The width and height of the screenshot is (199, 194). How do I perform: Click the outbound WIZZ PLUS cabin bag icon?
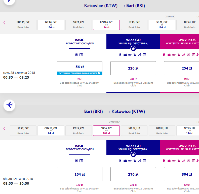pos(164,55)
